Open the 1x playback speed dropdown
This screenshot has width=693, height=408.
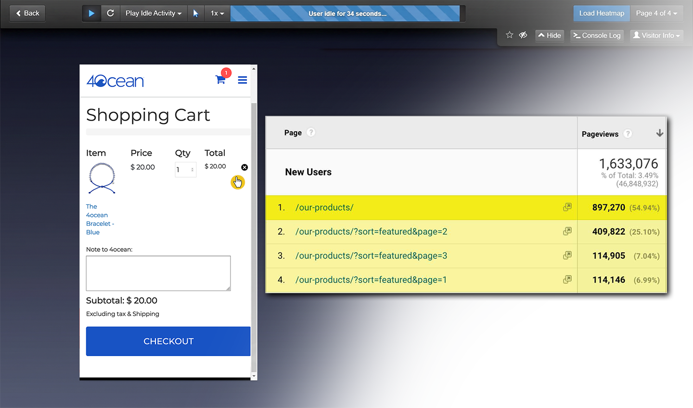tap(217, 13)
